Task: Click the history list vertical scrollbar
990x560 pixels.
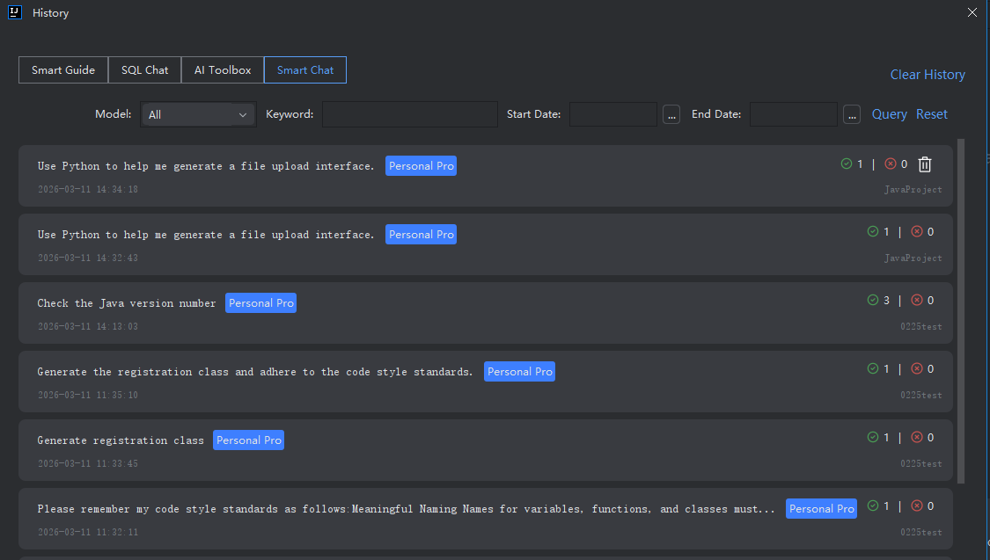Action: [961, 308]
